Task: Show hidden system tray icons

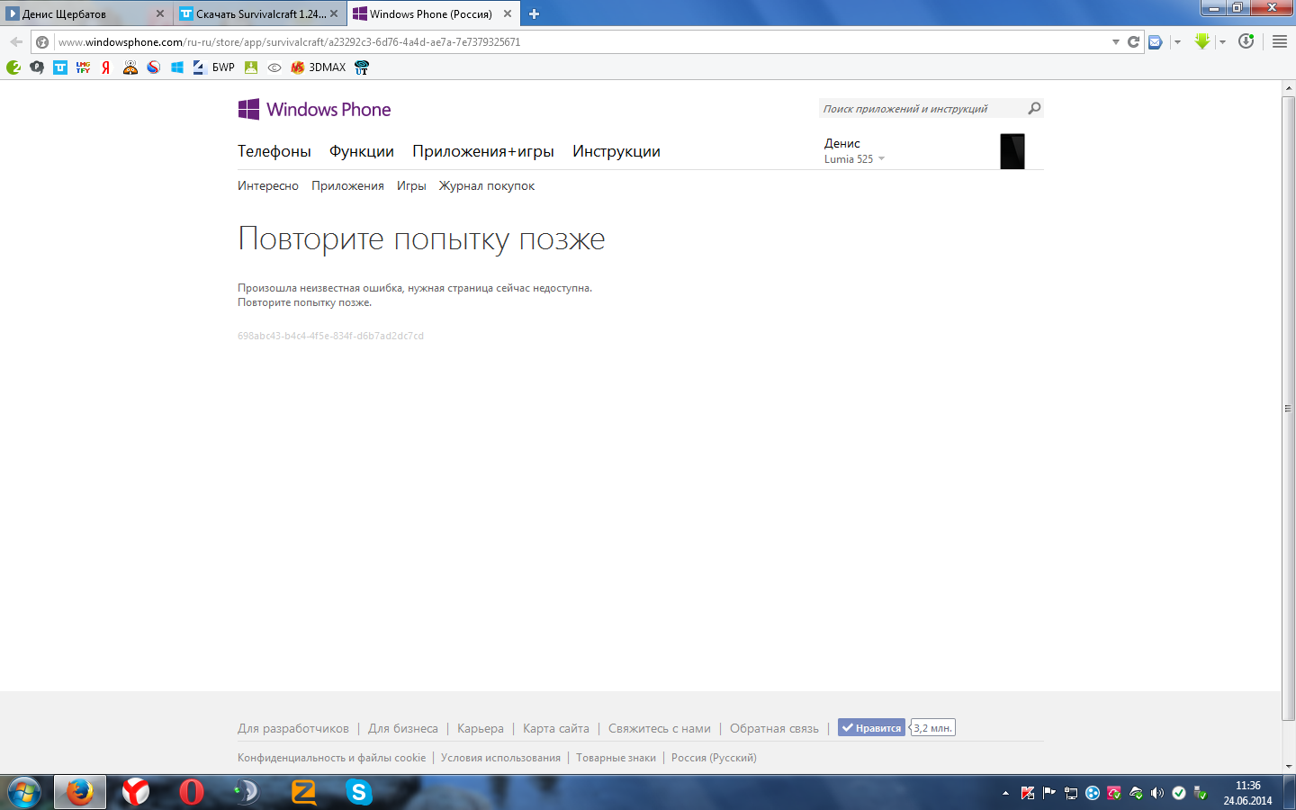Action: coord(1005,793)
